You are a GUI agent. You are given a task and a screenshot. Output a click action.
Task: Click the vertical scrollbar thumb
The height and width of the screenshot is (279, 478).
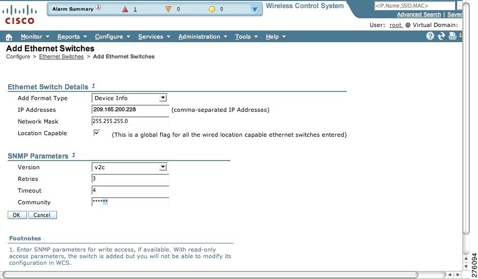[x=466, y=119]
